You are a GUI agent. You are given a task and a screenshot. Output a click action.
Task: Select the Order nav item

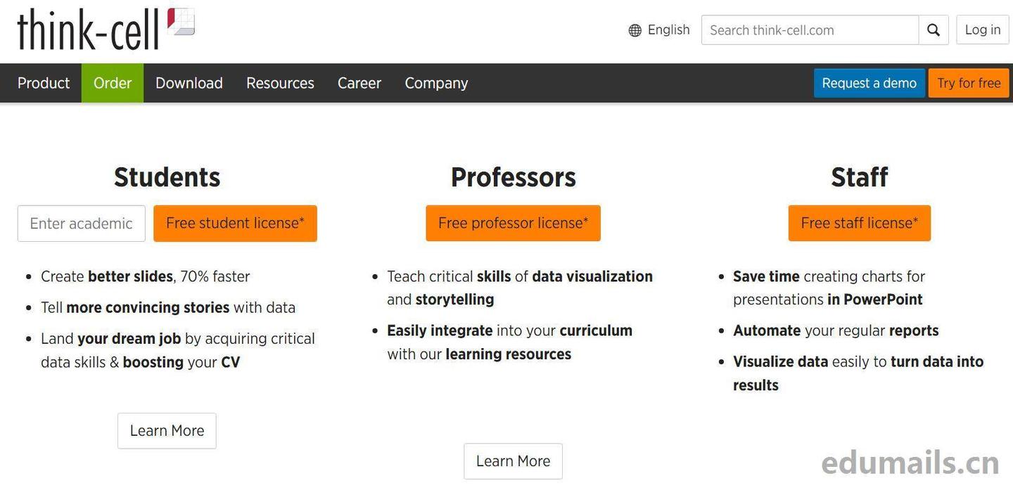(113, 83)
